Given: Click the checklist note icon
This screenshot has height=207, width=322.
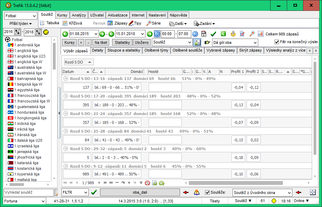Looking at the screenshot, I should 242,34.
